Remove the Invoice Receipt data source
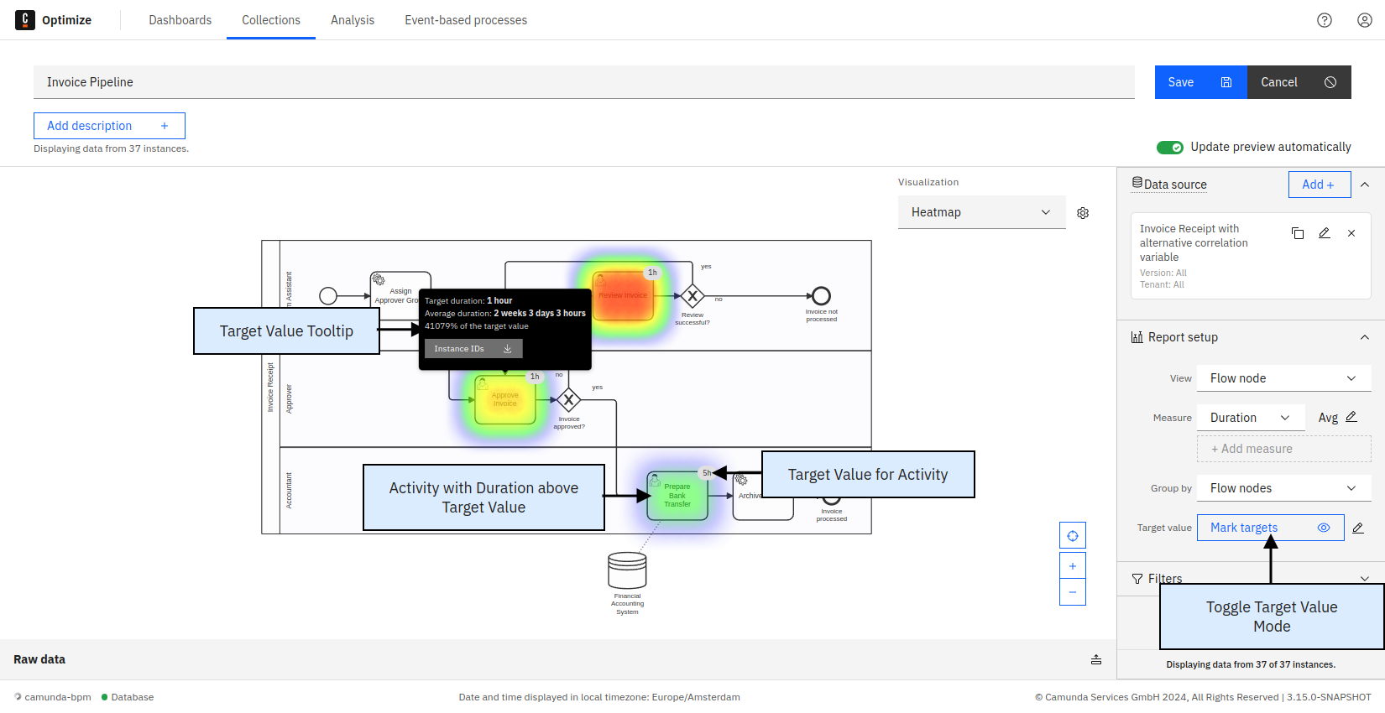The image size is (1385, 713). [1351, 233]
